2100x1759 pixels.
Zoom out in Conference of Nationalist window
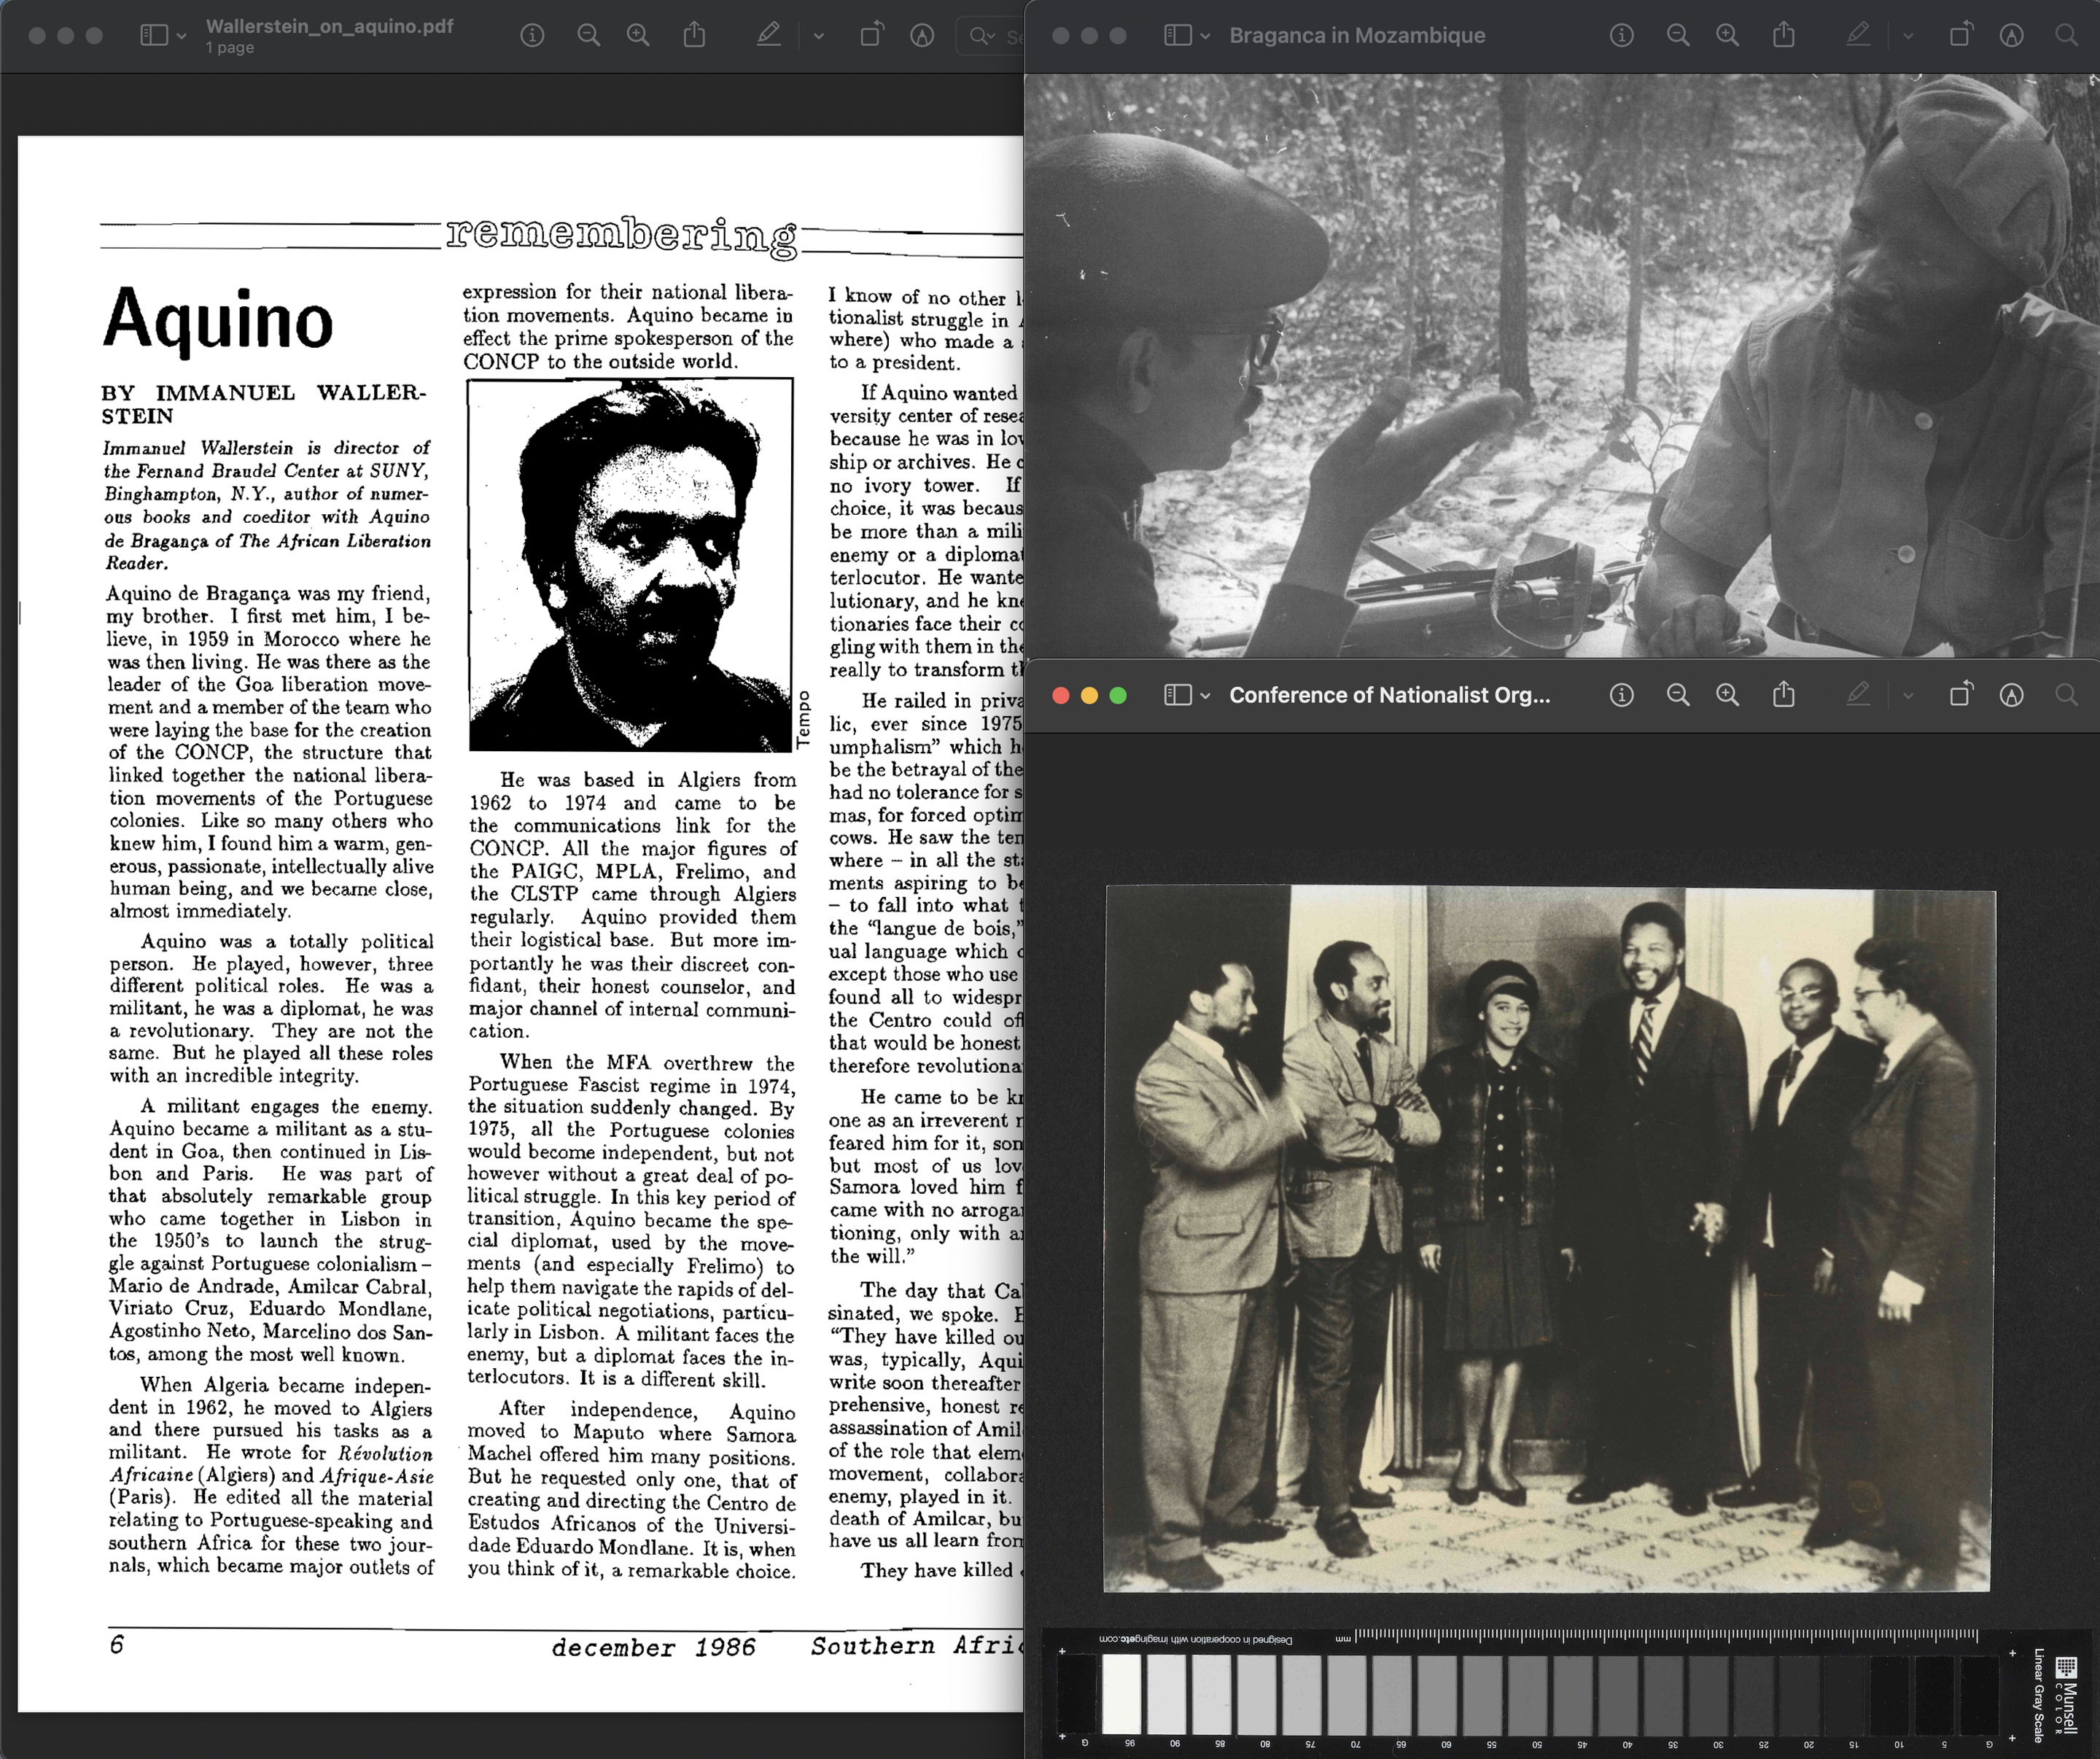coord(1678,695)
